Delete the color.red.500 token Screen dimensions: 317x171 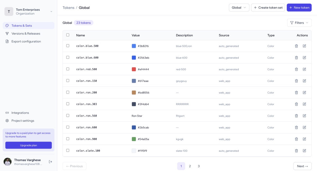[296, 69]
